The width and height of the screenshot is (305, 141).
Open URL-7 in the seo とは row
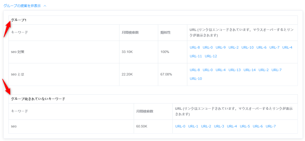click(277, 70)
